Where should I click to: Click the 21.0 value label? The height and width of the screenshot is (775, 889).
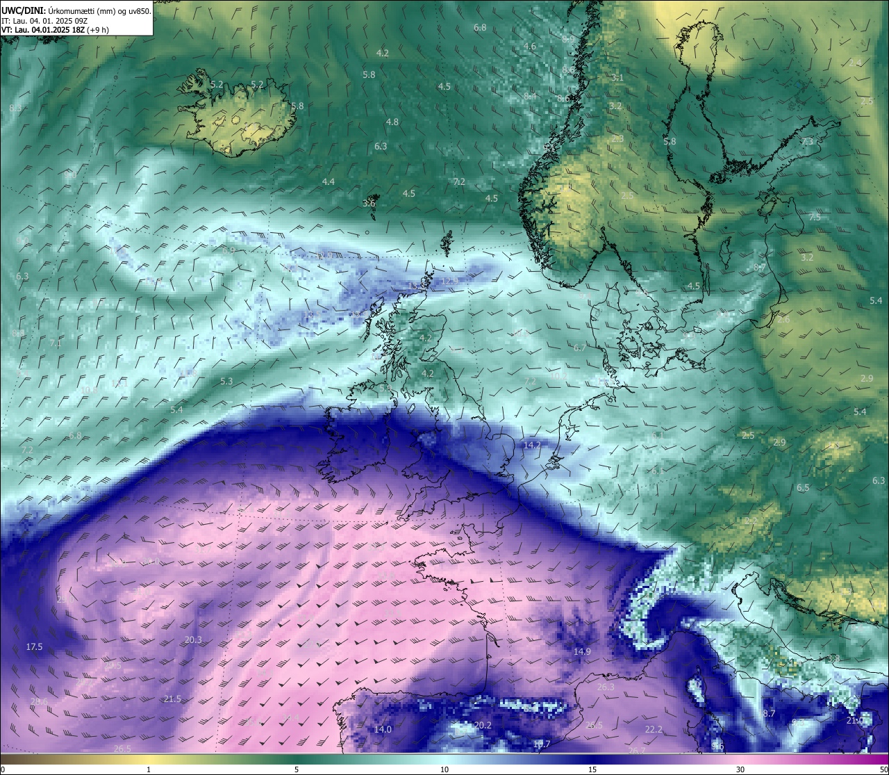(x=855, y=721)
